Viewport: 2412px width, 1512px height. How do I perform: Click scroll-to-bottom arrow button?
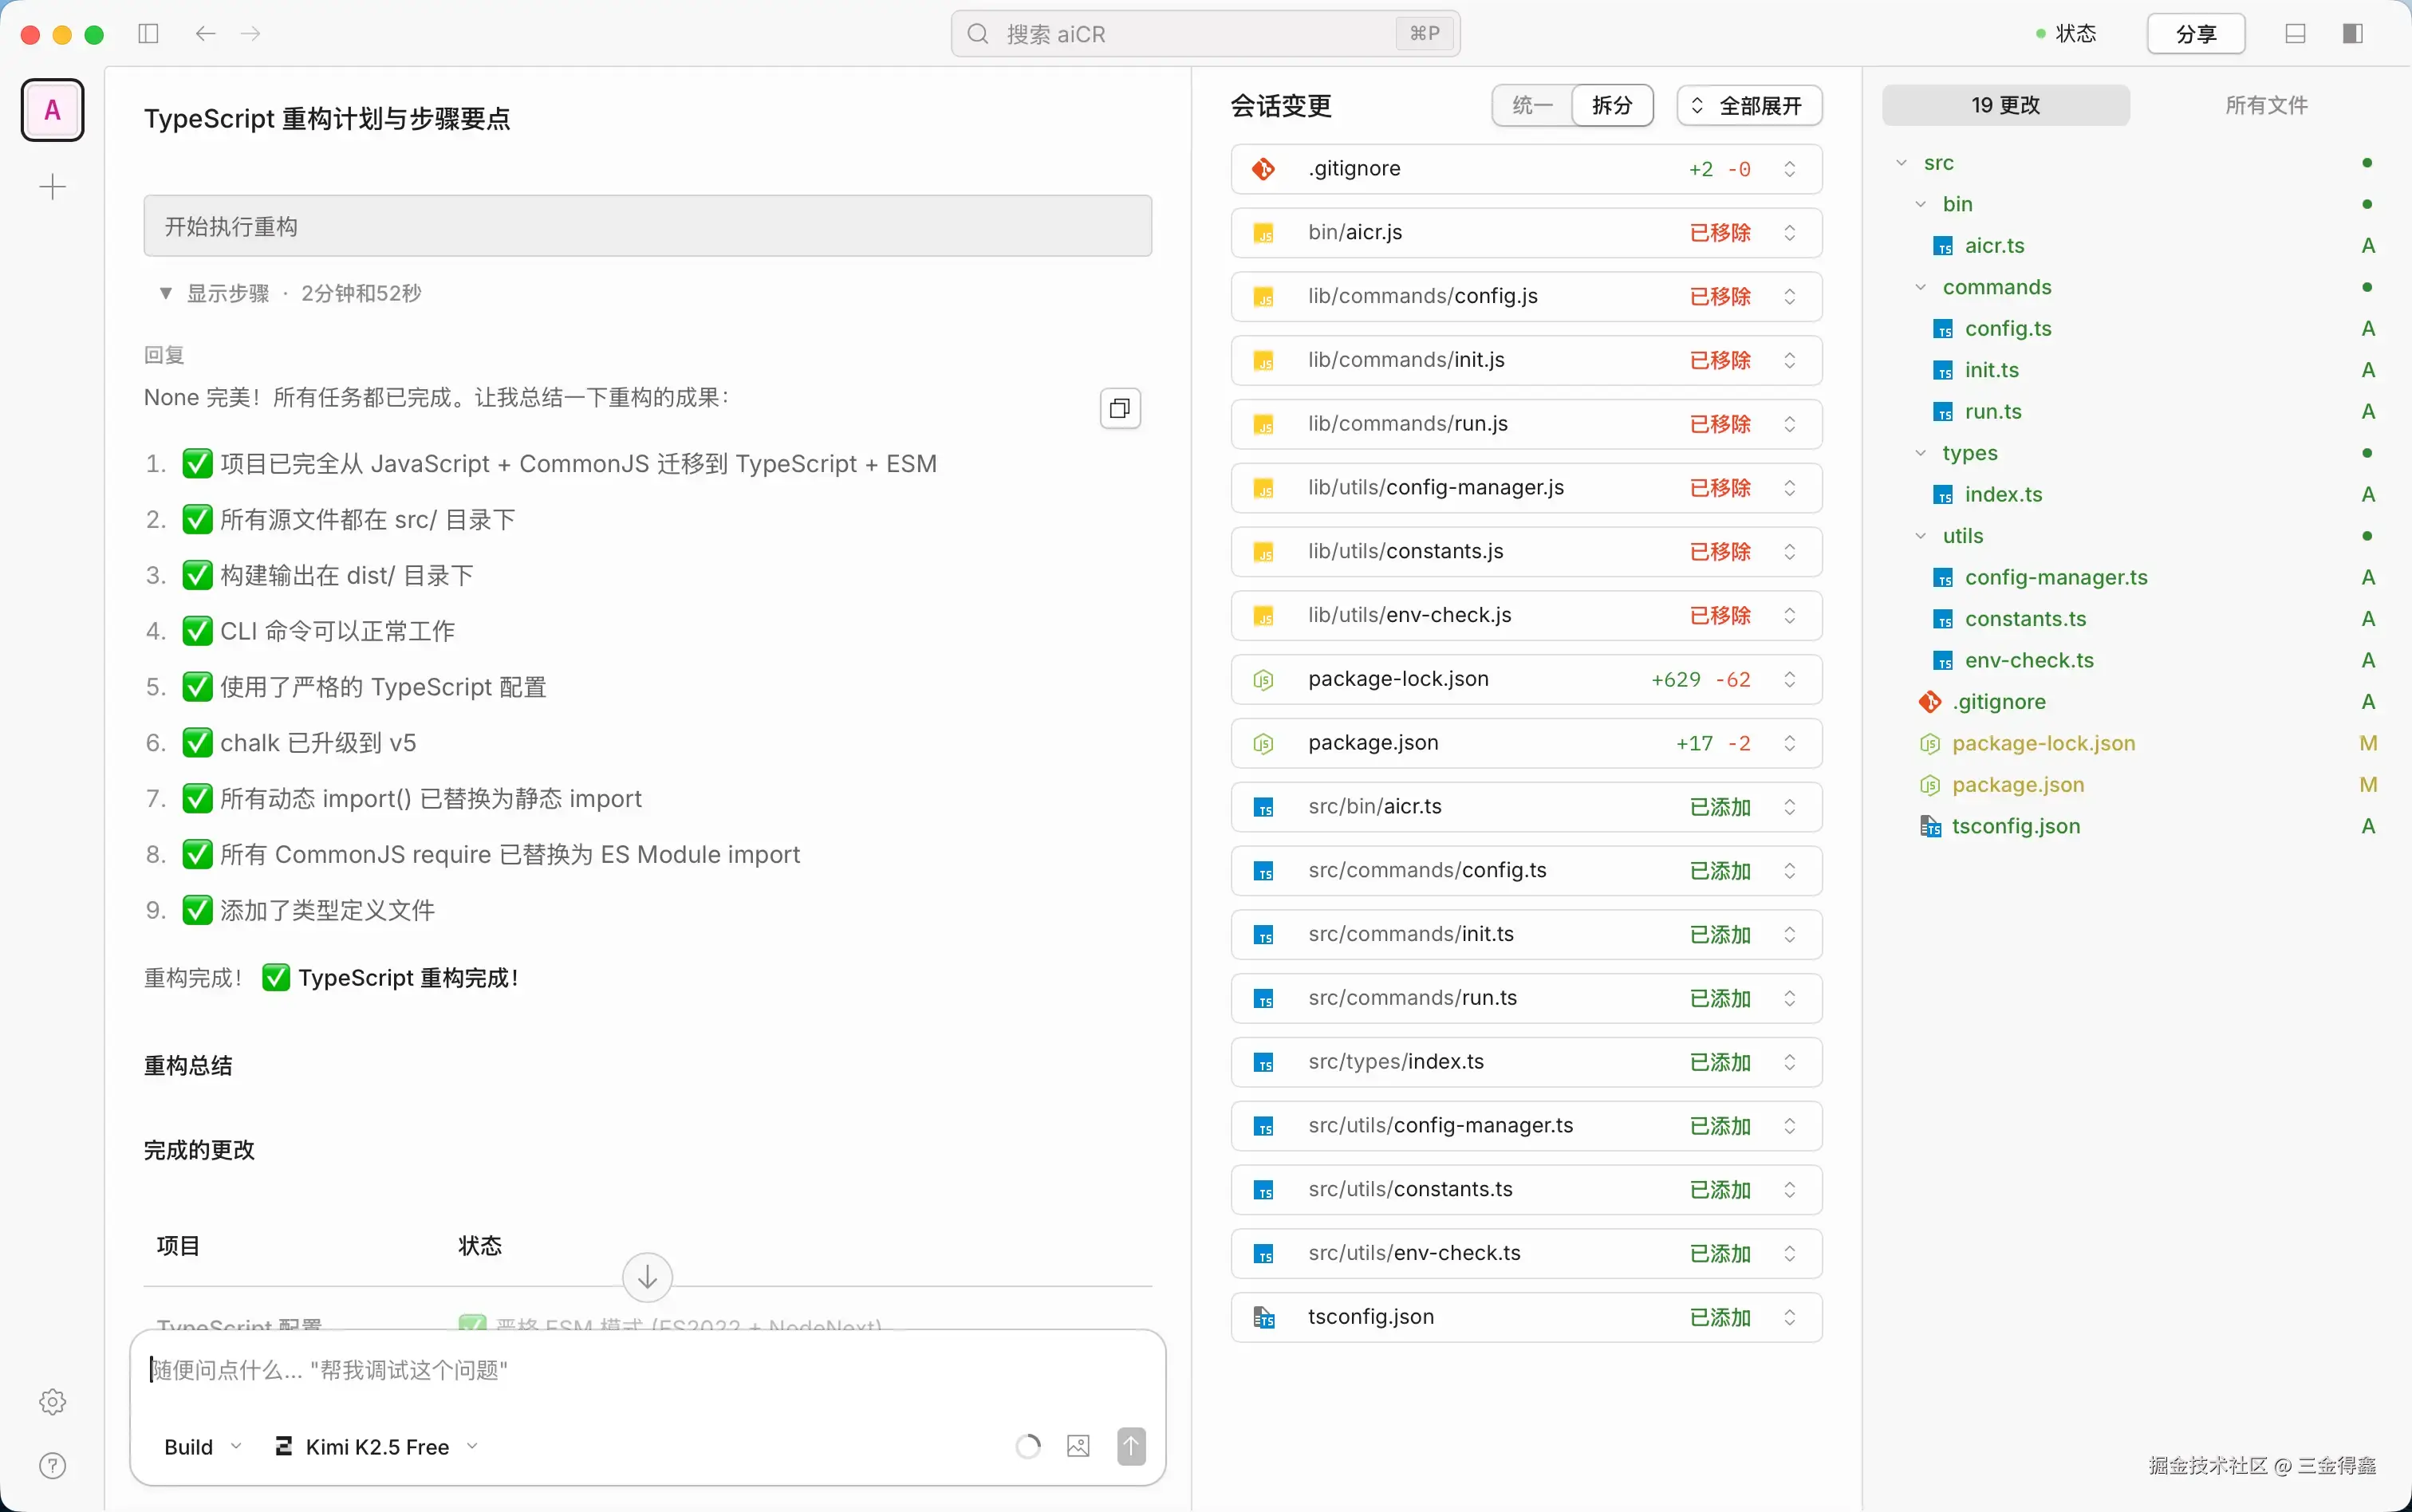tap(647, 1277)
